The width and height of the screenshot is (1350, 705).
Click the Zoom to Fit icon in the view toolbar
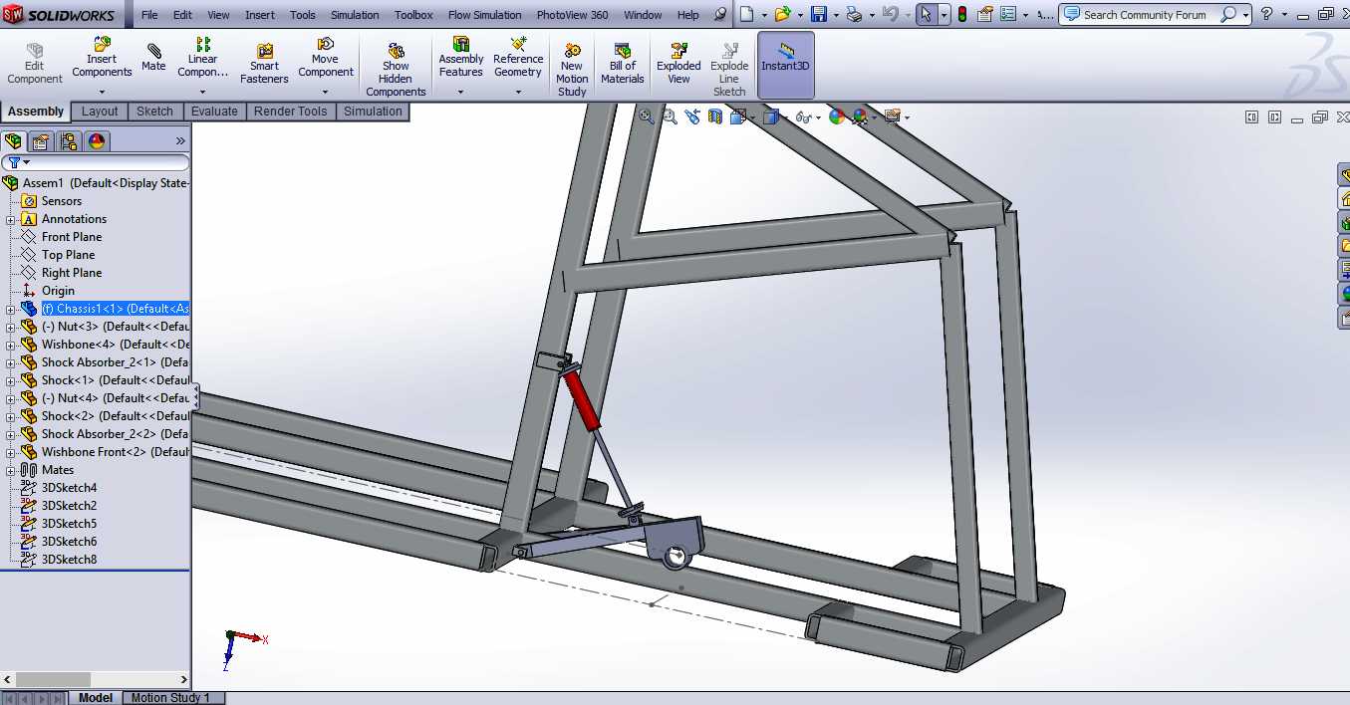(647, 117)
